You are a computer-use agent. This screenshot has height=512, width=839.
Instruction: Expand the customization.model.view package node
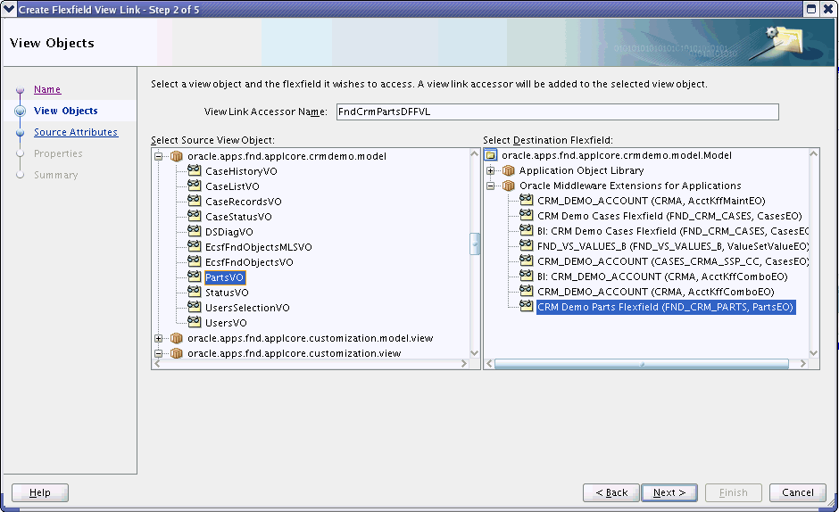(158, 339)
